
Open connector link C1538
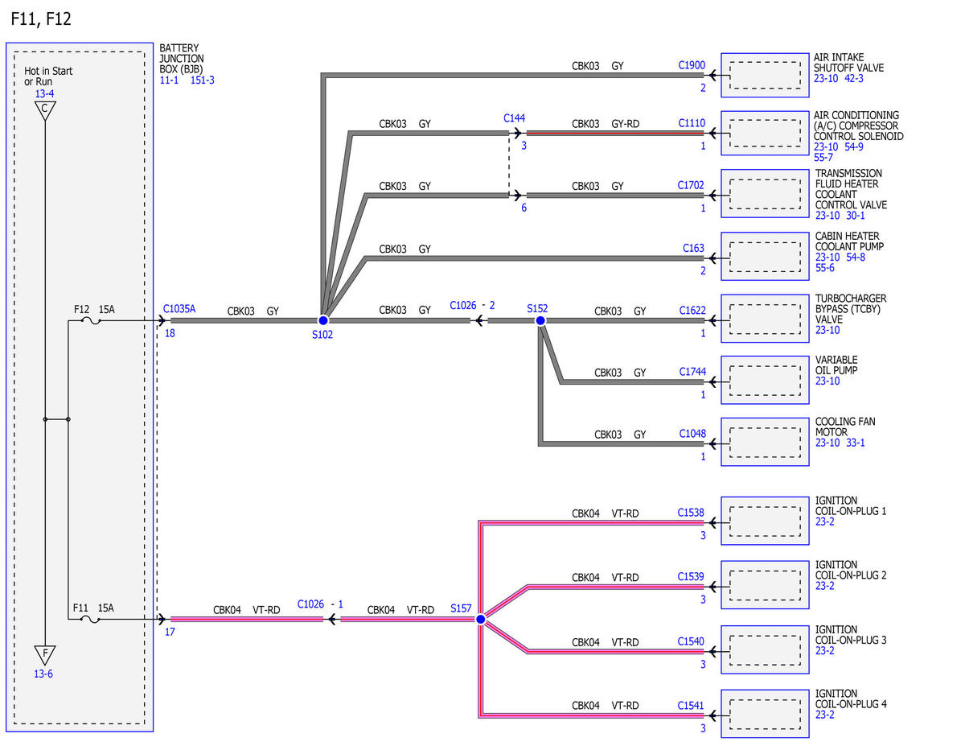coord(691,512)
